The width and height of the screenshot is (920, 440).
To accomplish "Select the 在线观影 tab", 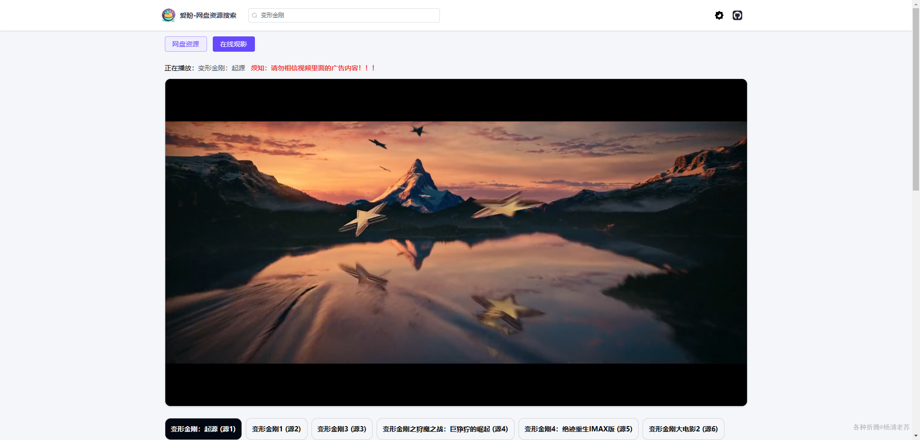I will point(234,44).
